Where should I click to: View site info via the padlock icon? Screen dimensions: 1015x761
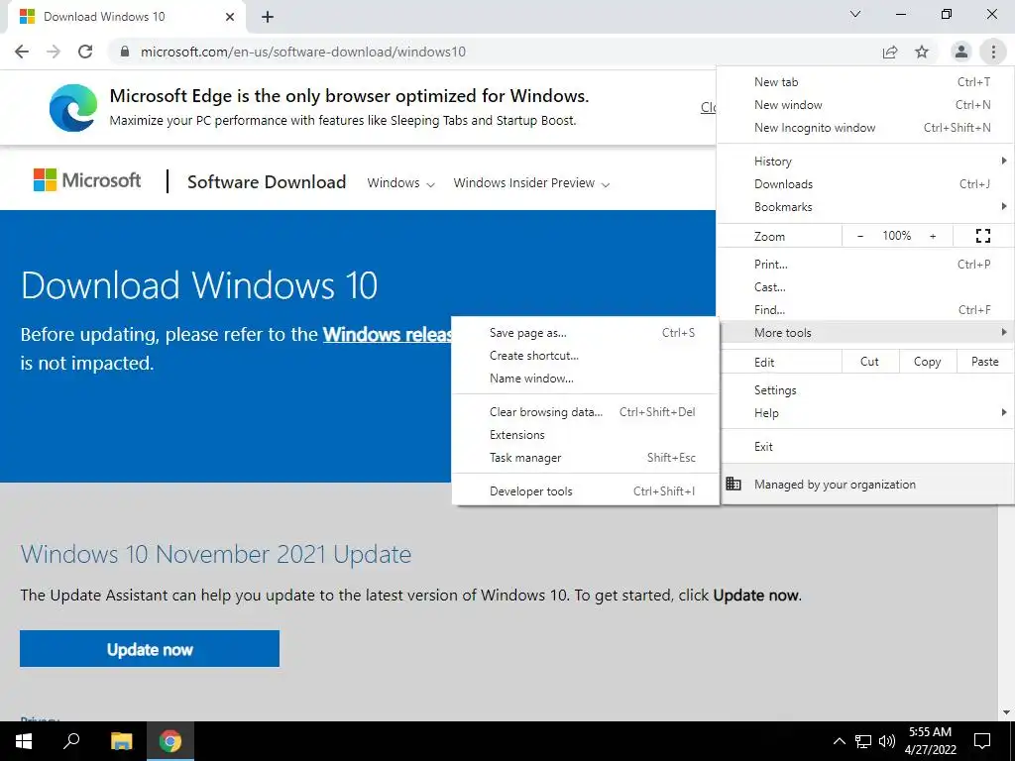(125, 52)
